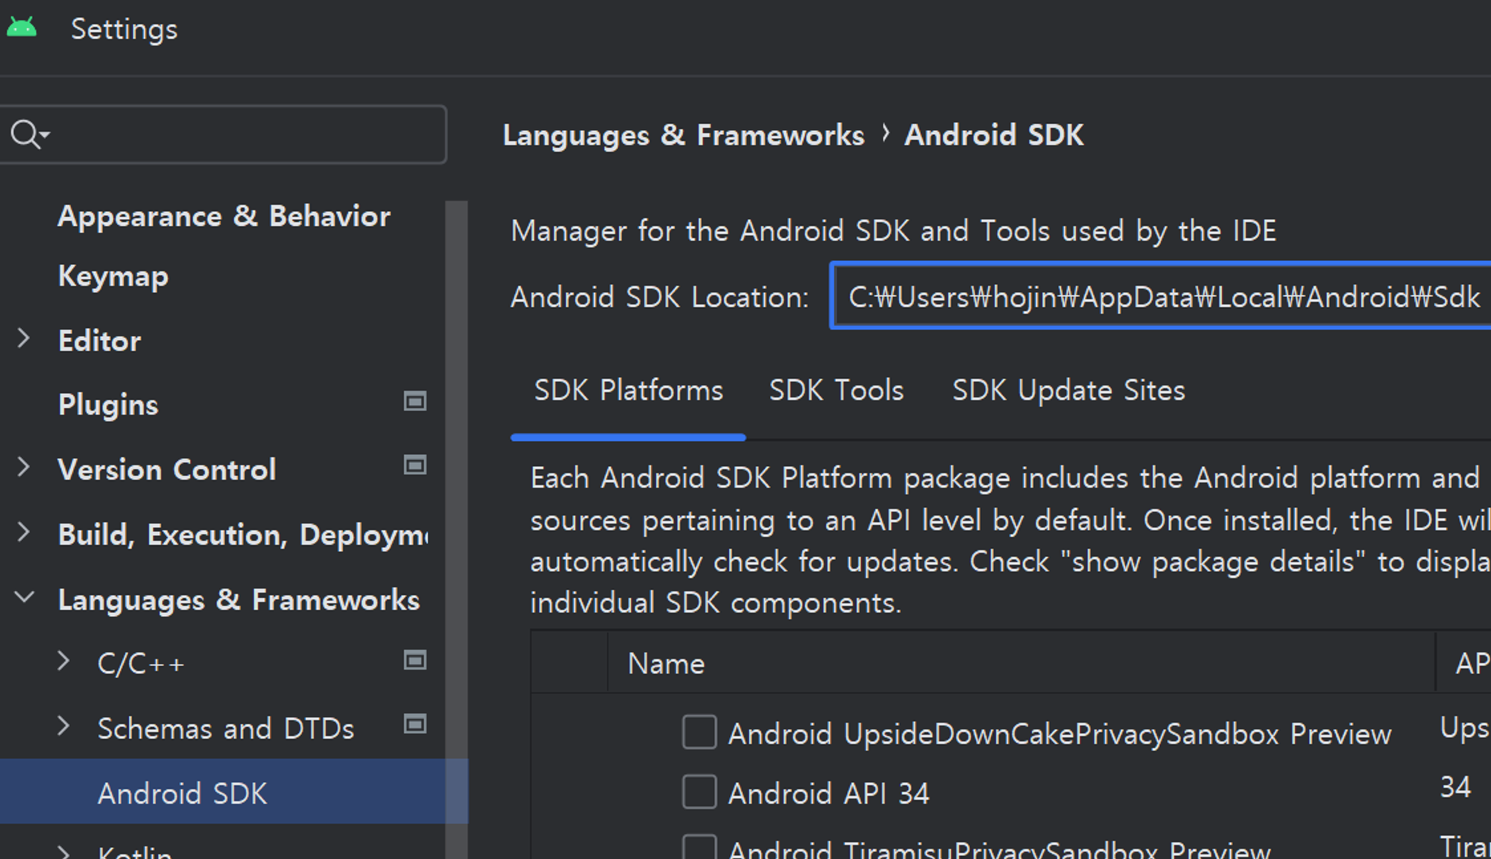Check Android UpsideDownCakePrivacySandbox Preview box
The width and height of the screenshot is (1491, 859).
(x=699, y=733)
